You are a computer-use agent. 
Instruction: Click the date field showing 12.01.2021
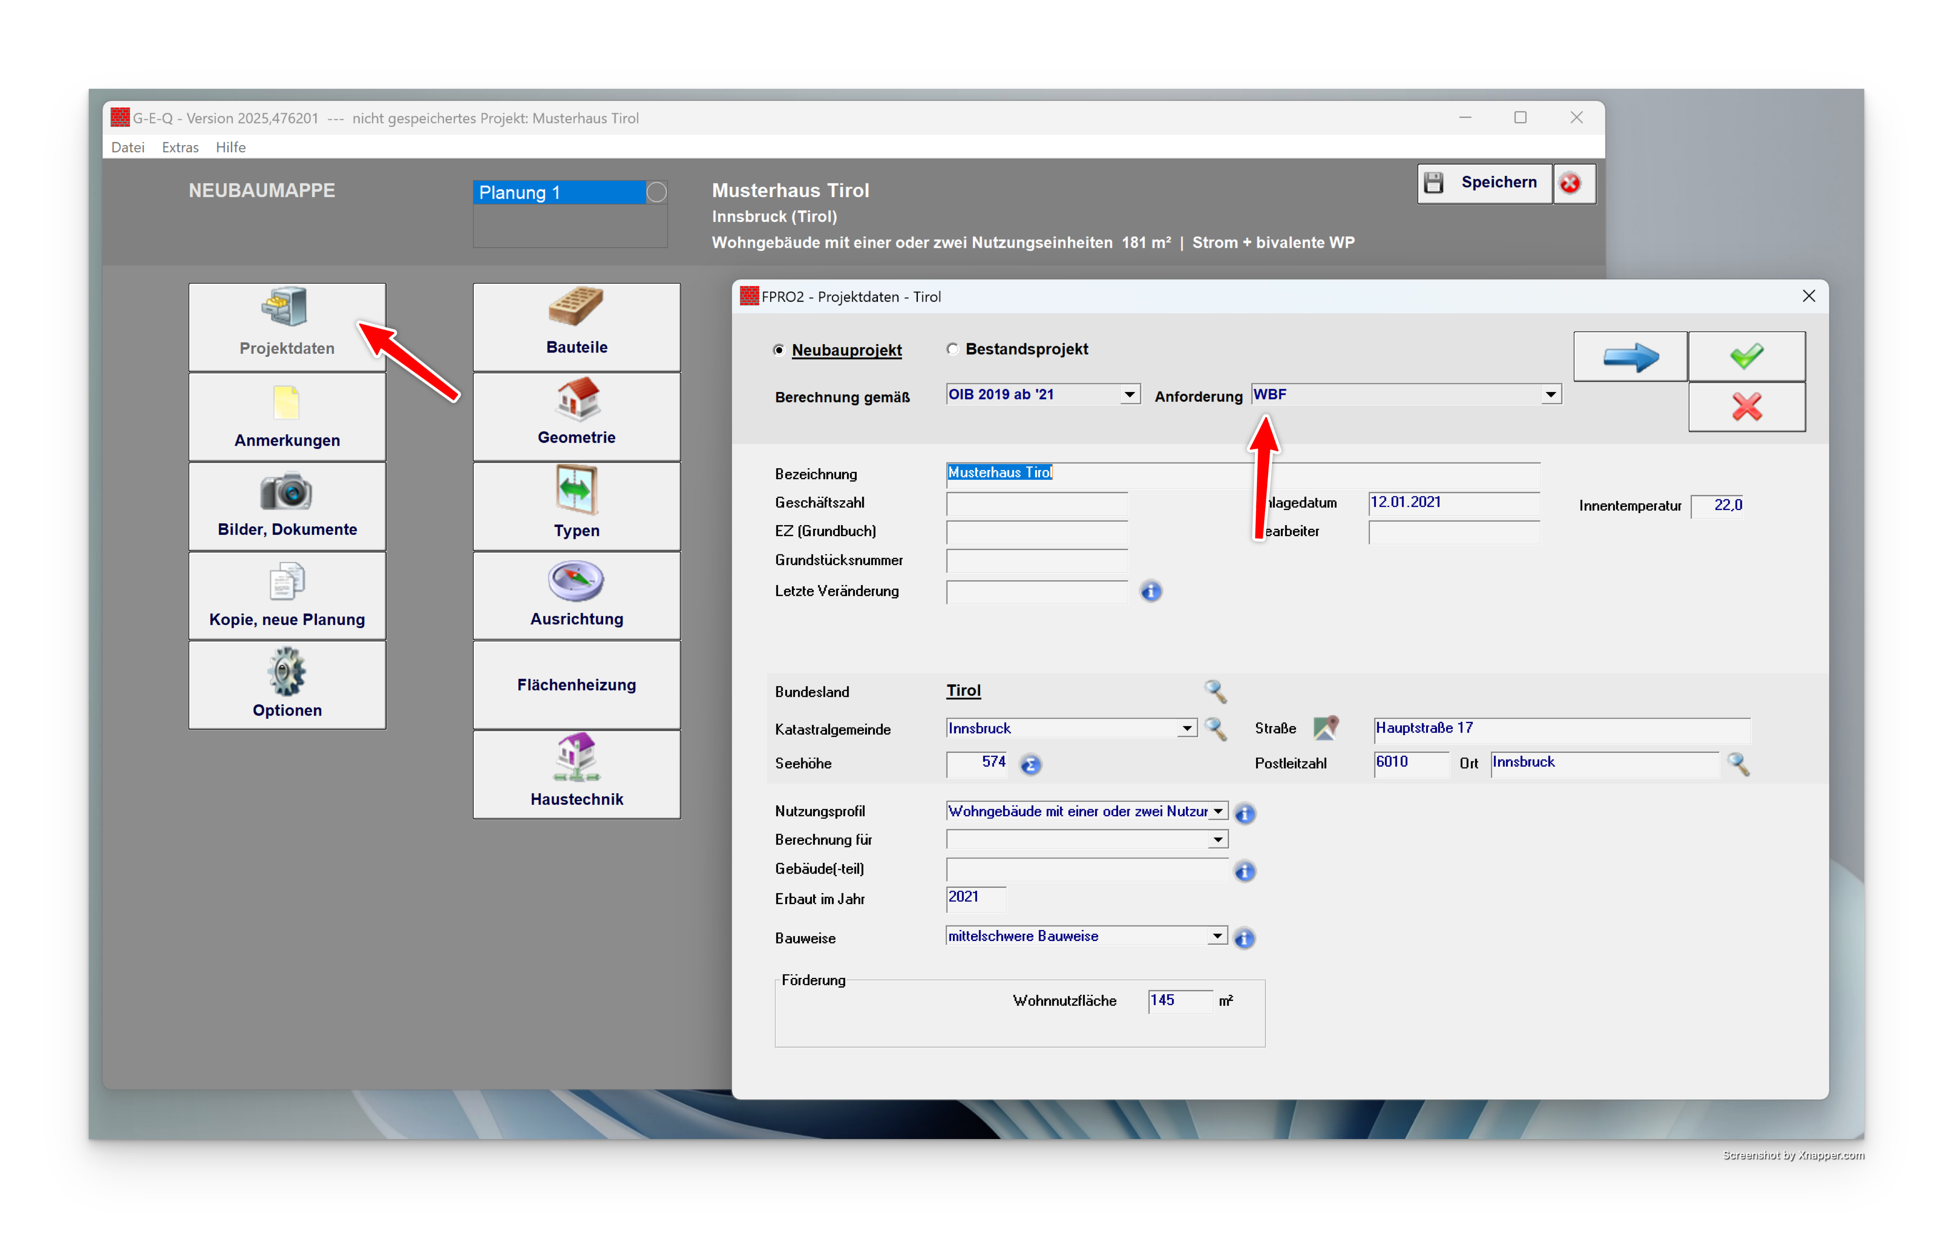1453,503
